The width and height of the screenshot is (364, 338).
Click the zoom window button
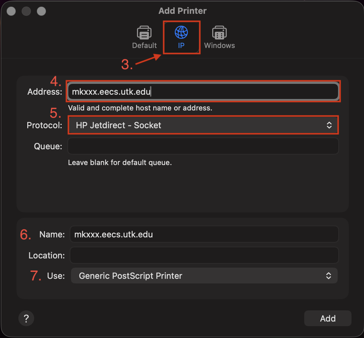[x=41, y=11]
